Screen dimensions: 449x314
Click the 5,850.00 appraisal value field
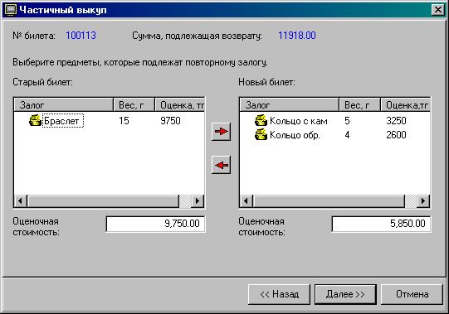(x=381, y=224)
